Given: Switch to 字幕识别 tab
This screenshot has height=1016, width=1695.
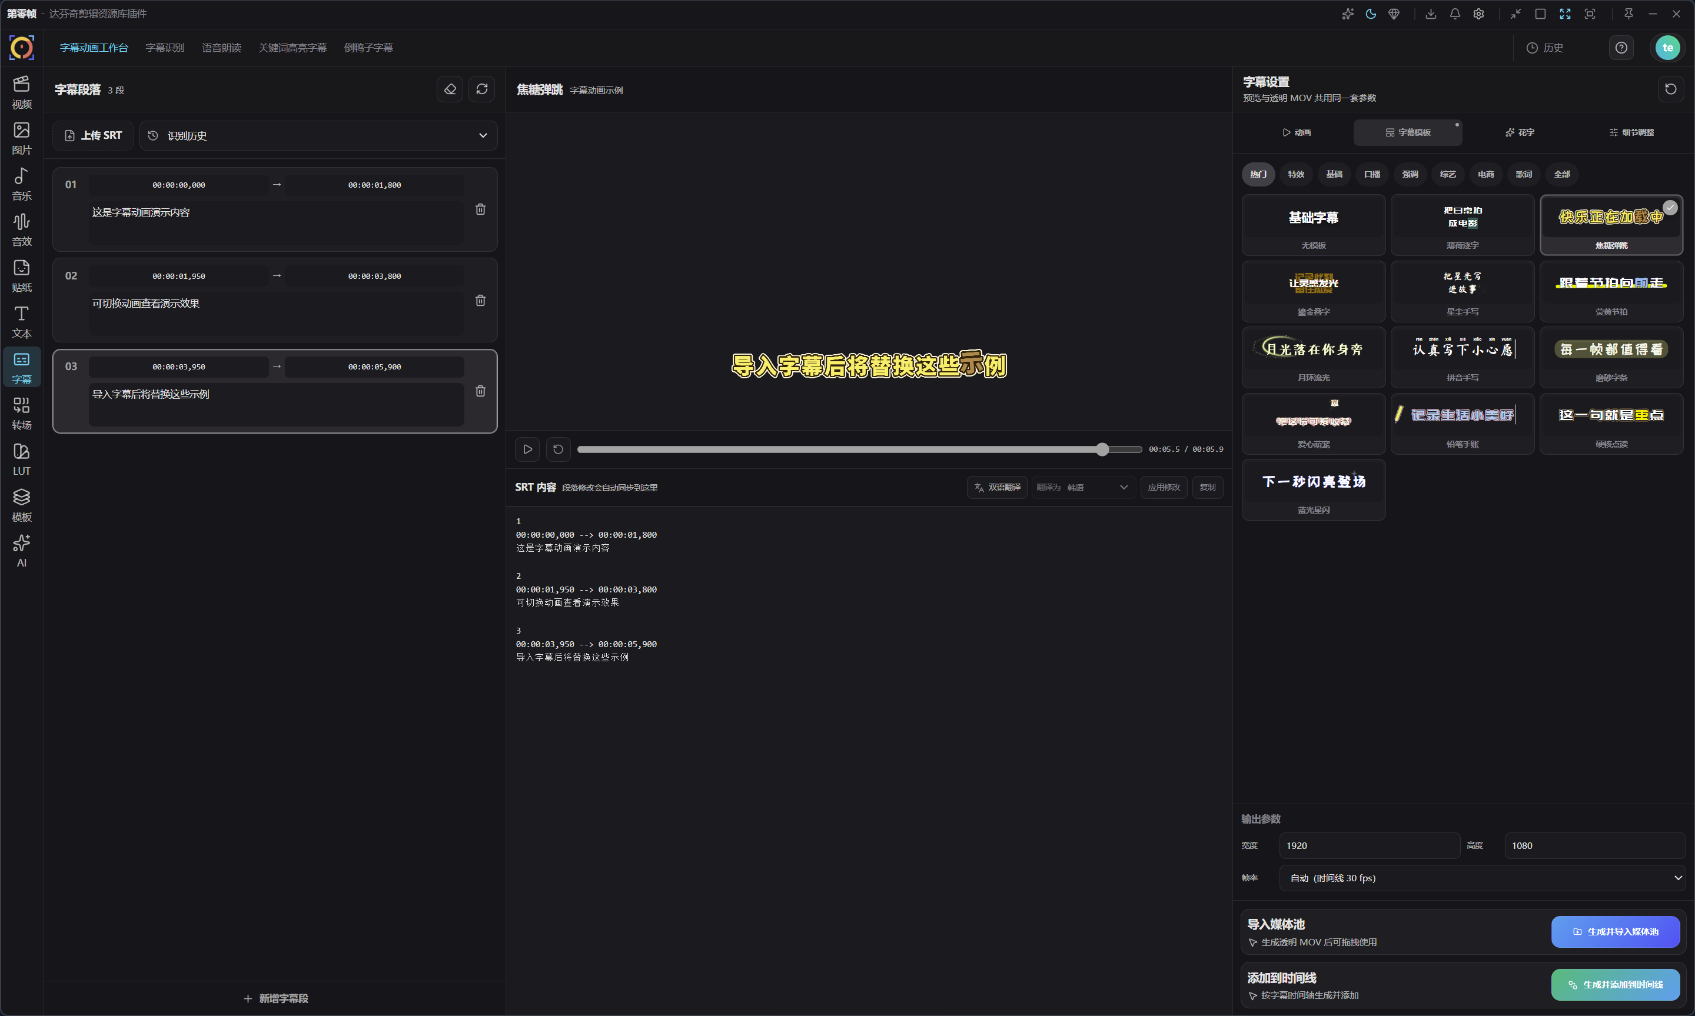Looking at the screenshot, I should [x=165, y=47].
